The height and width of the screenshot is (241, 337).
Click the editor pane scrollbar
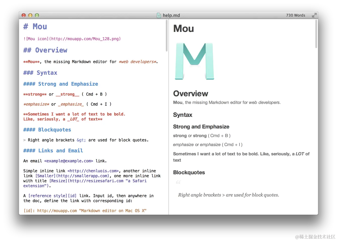pos(166,36)
